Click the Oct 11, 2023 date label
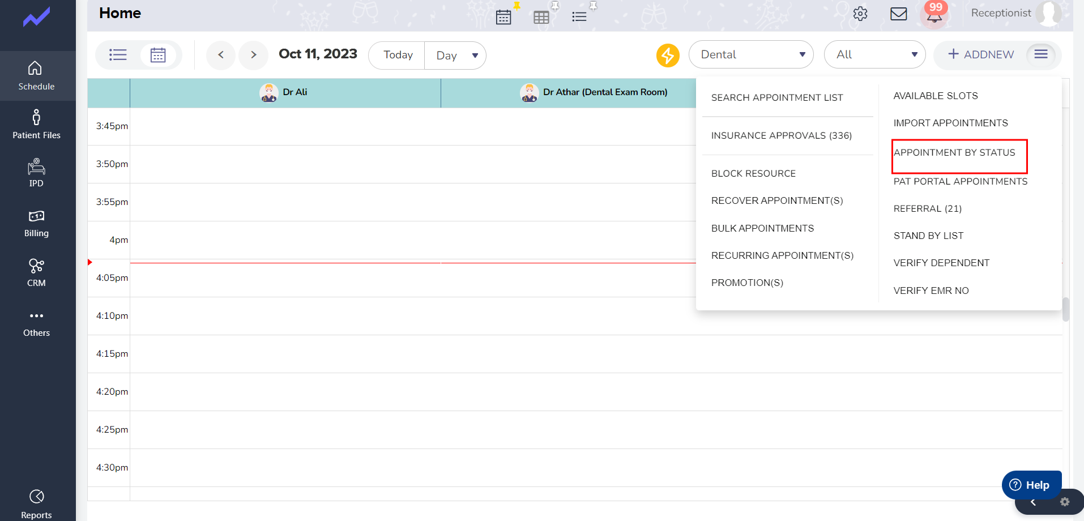Viewport: 1084px width, 521px height. [x=318, y=54]
